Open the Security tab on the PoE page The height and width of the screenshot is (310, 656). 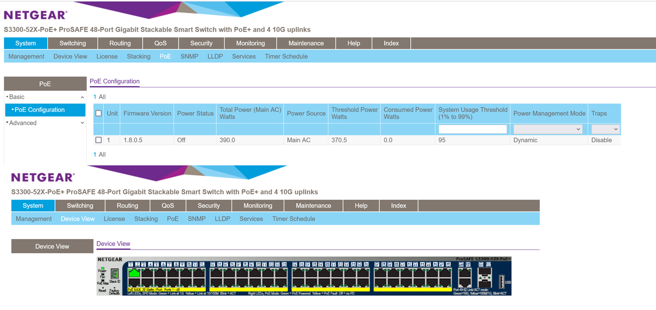pos(202,43)
